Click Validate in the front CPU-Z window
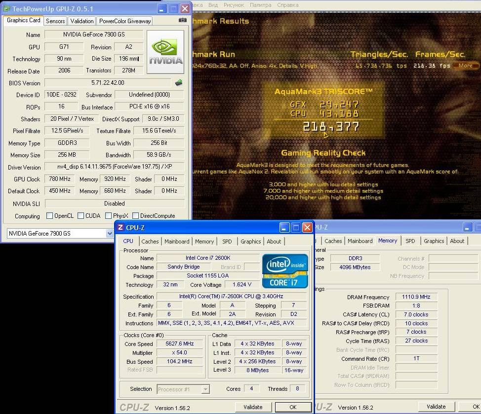Image resolution: width=481 pixels, height=414 pixels. (253, 407)
